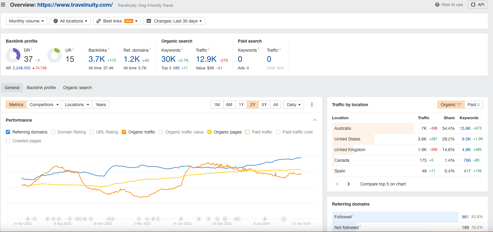The height and width of the screenshot is (232, 493).
Task: Click the Organic search Keywords info icon
Action: (182, 49)
